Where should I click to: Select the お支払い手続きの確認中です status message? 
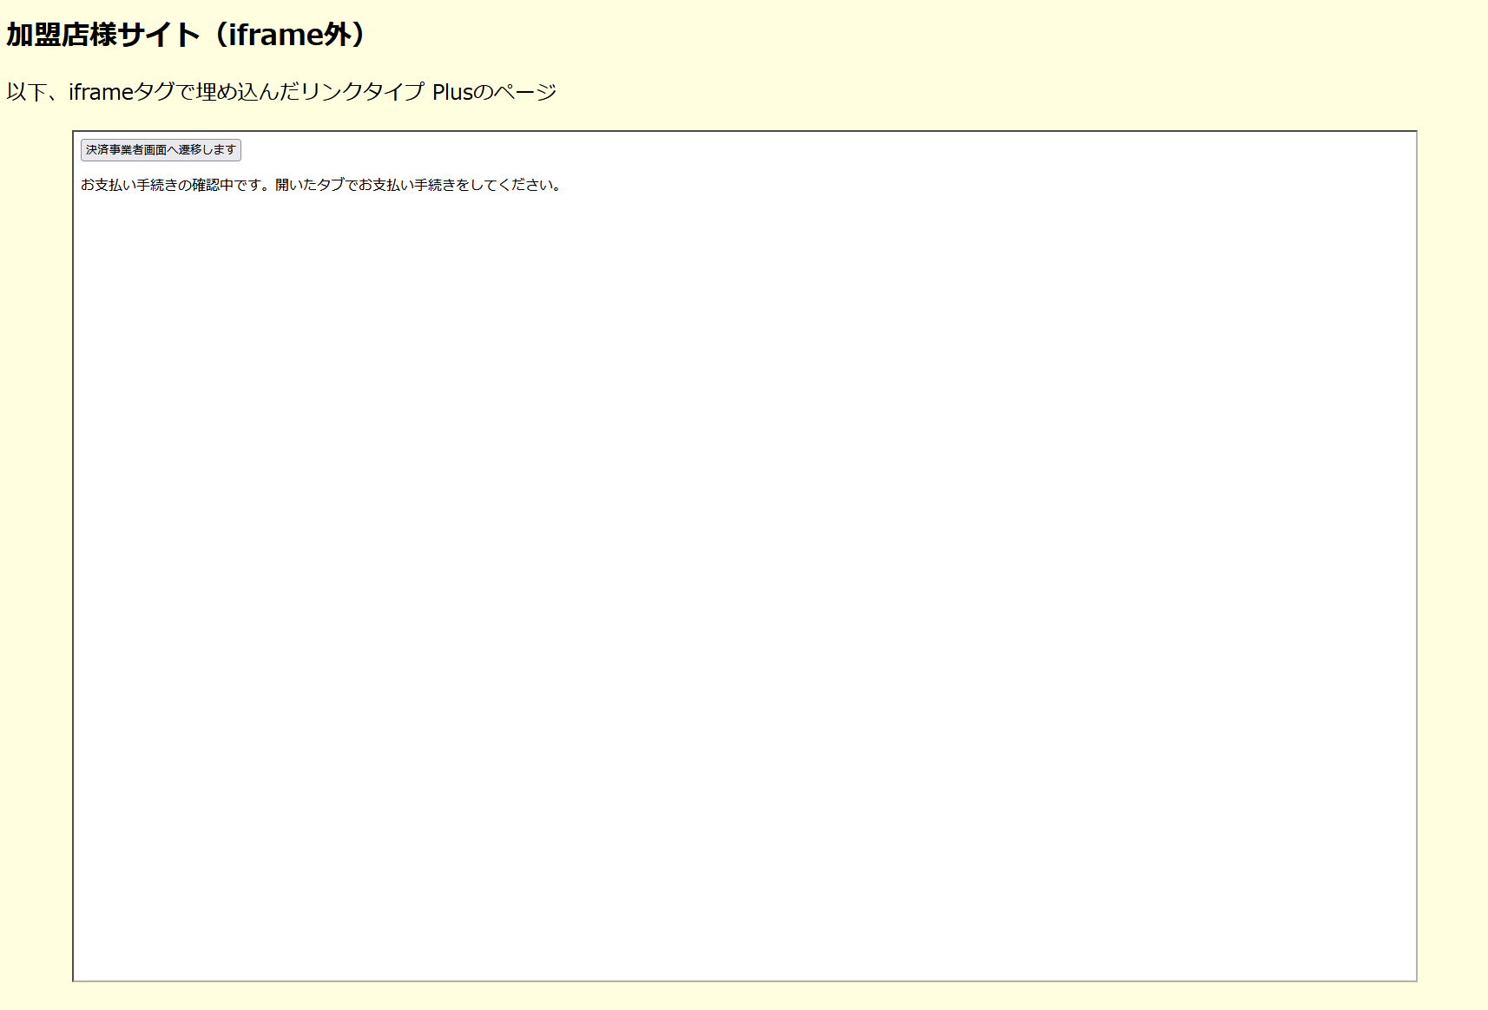point(321,184)
